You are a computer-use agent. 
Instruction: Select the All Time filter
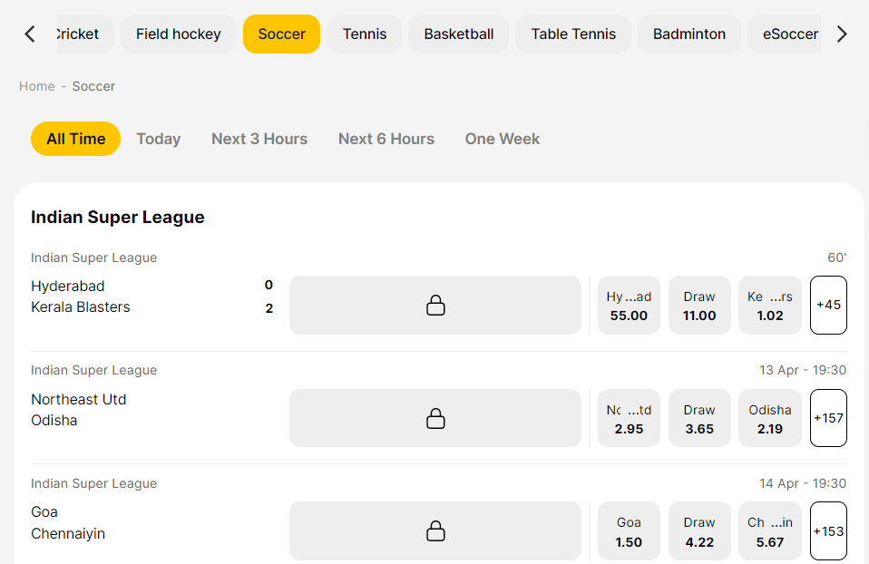75,139
